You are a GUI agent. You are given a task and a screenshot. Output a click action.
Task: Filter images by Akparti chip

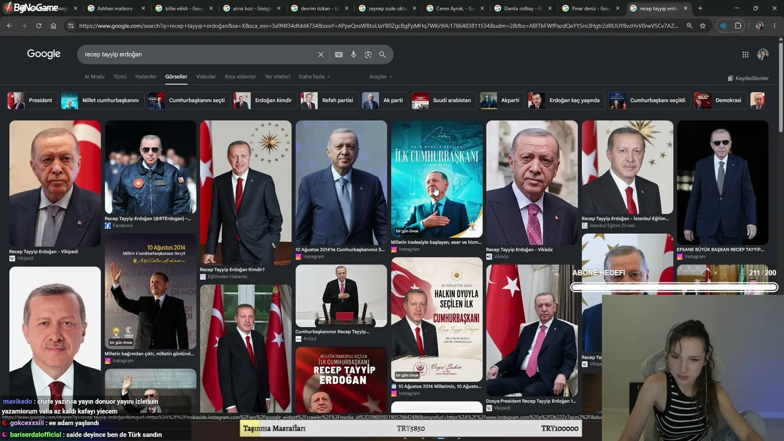click(x=502, y=100)
